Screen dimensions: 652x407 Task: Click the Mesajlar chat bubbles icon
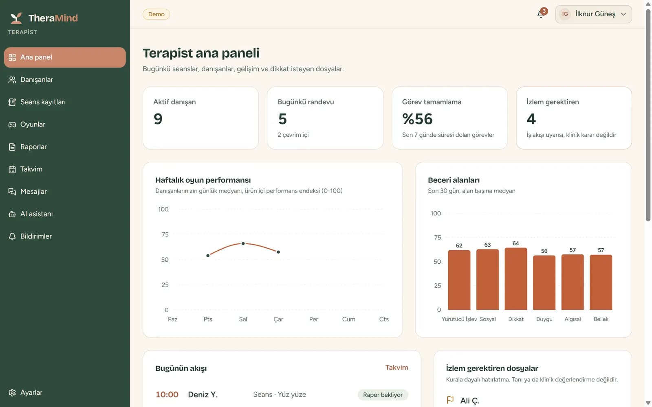pyautogui.click(x=12, y=192)
